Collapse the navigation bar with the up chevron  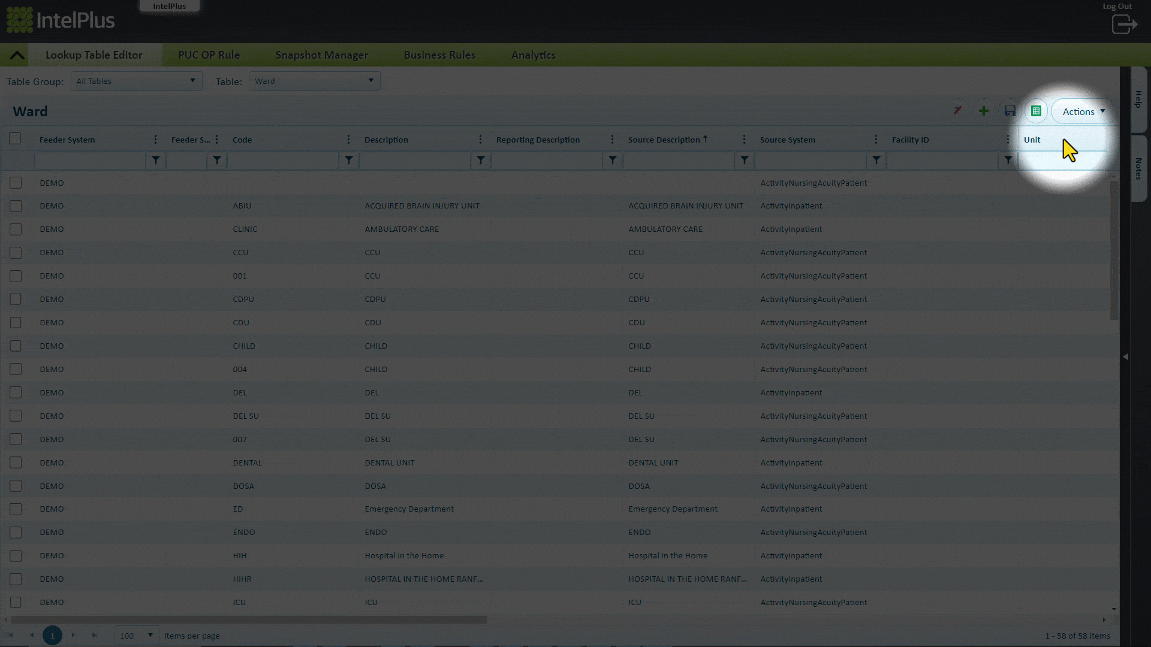(x=17, y=55)
